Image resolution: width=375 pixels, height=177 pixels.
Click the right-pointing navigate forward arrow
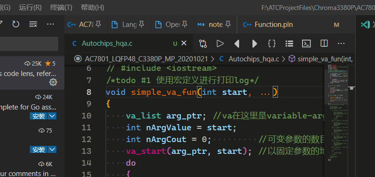(254, 43)
